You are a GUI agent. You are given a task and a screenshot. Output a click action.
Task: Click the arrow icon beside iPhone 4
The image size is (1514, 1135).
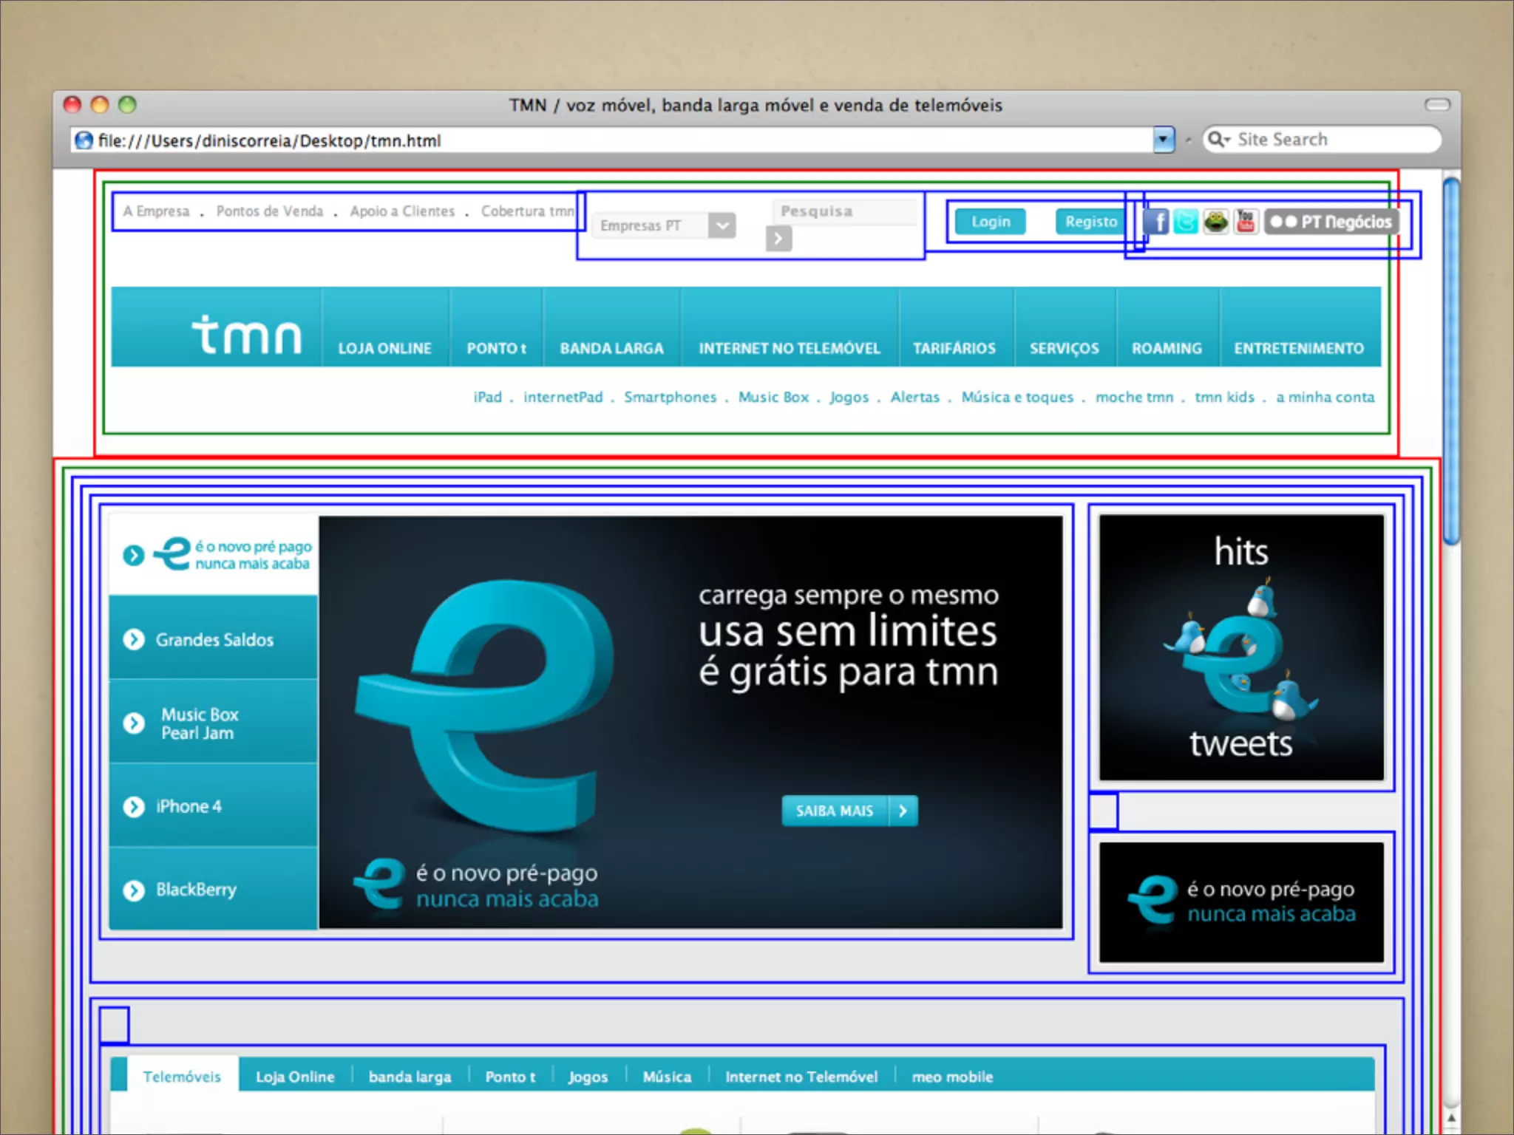coord(134,807)
